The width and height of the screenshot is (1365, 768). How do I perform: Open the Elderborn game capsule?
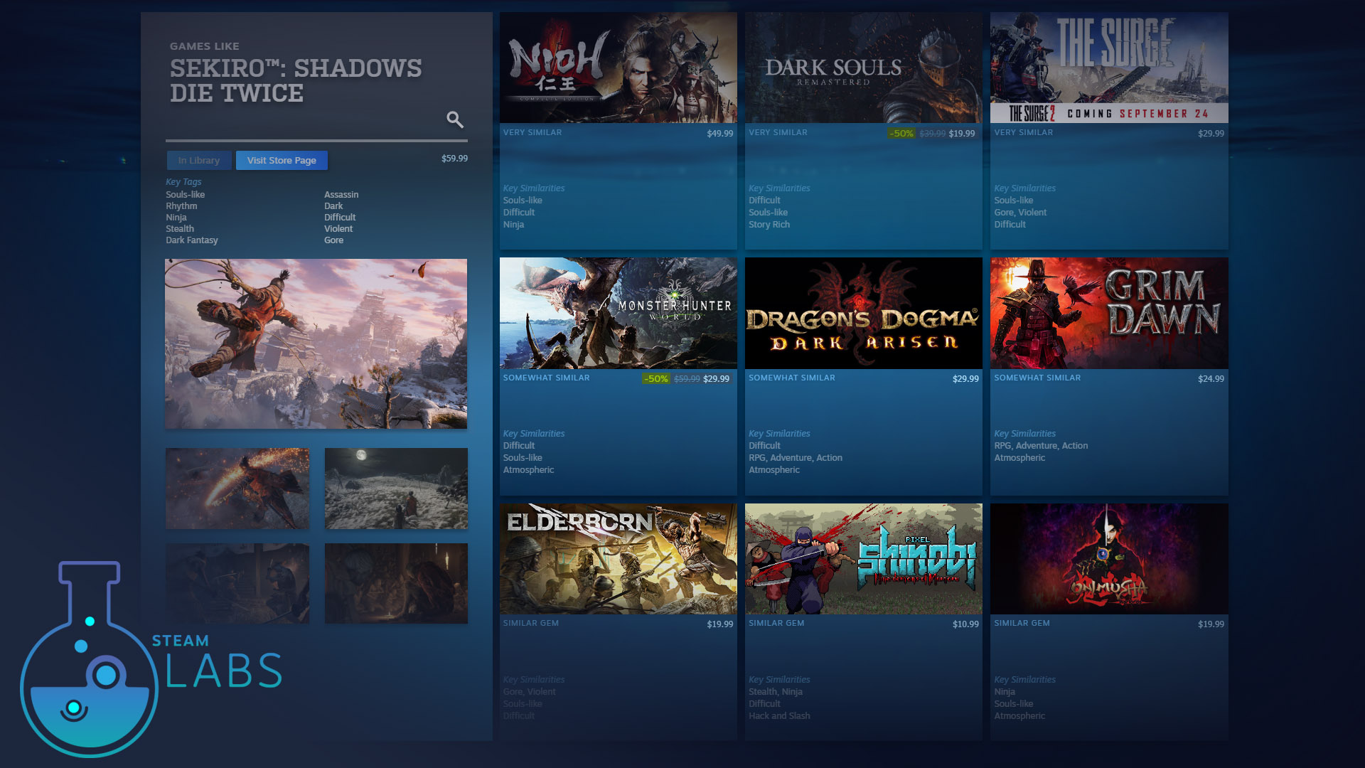(618, 559)
